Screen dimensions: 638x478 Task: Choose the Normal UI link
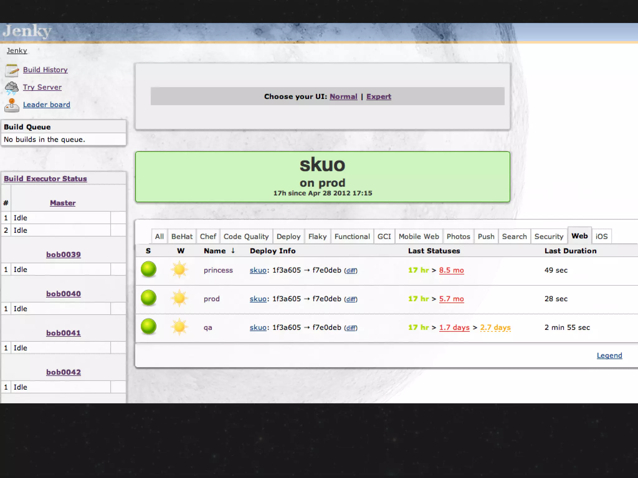tap(343, 96)
